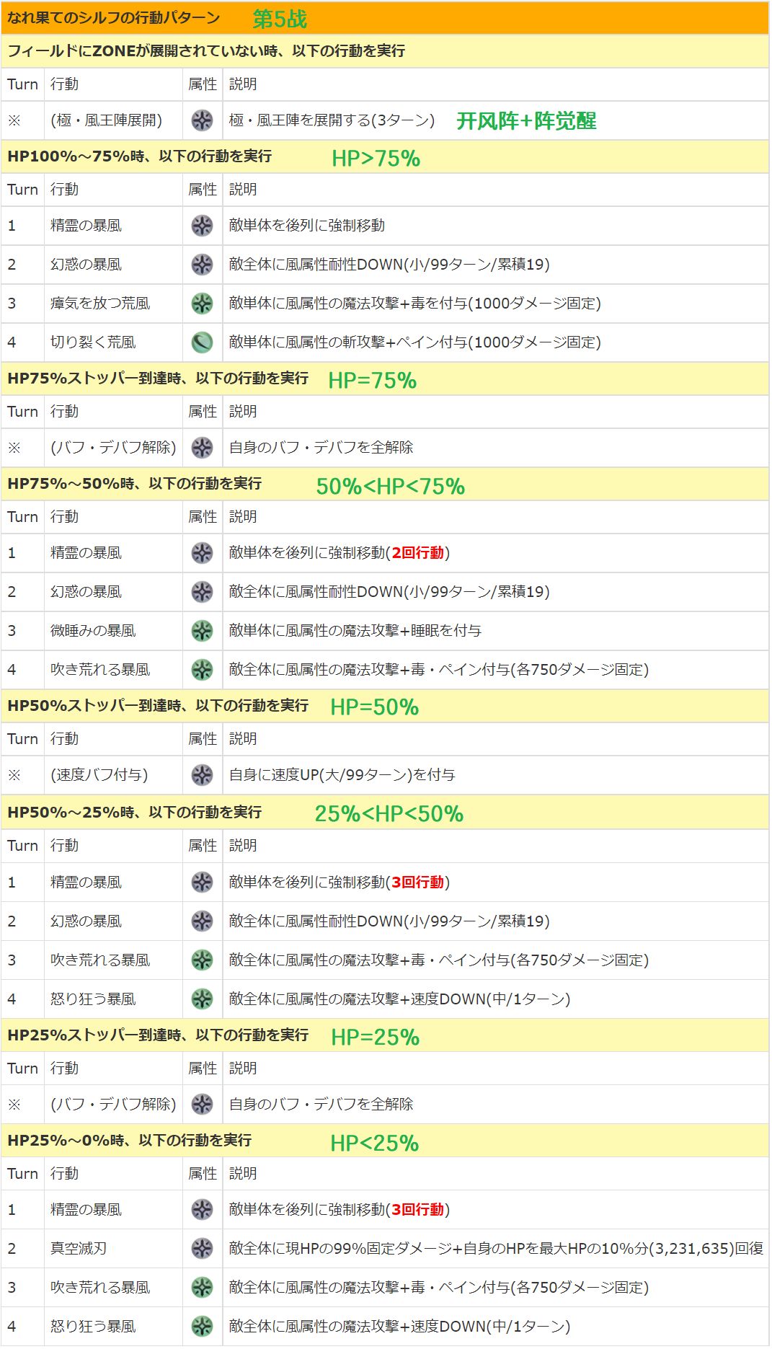Click the green 50%<HP<75% annotation

(x=390, y=487)
